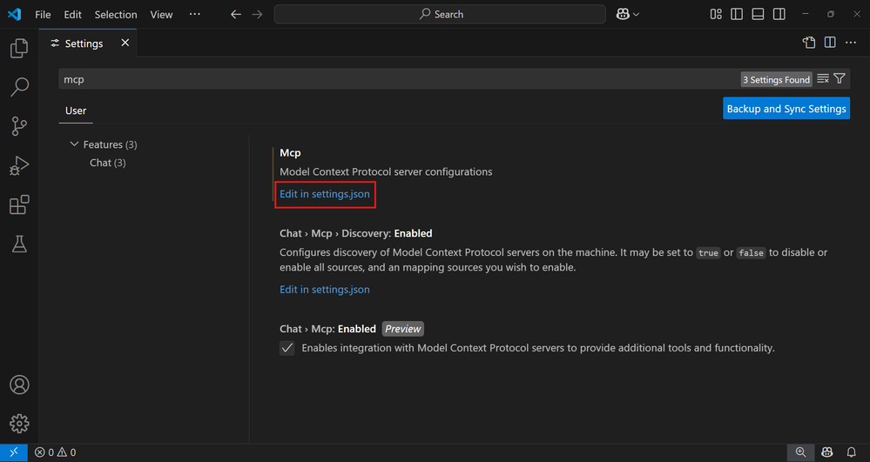Click Open Settings (JSON) icon
Image resolution: width=870 pixels, height=462 pixels.
click(809, 43)
